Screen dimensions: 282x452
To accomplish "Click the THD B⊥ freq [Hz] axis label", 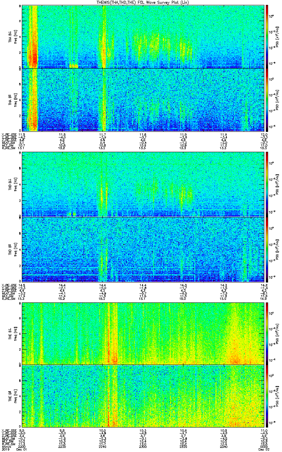I will [15, 184].
